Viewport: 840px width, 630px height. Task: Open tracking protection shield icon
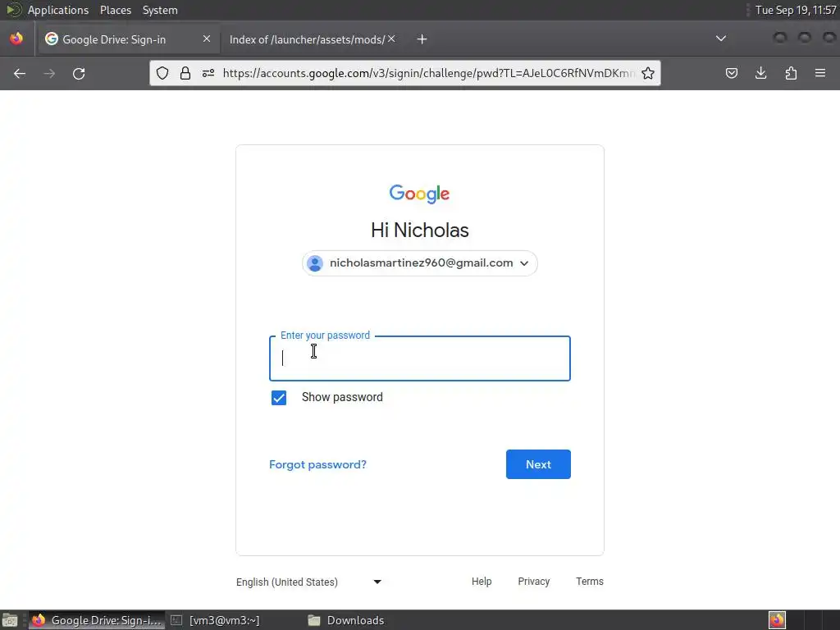click(162, 73)
